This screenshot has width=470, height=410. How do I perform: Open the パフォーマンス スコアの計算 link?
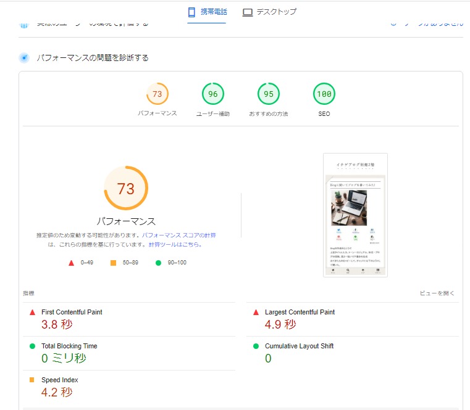pos(178,236)
